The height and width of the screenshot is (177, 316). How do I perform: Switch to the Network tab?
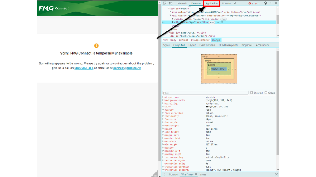pyautogui.click(x=182, y=3)
